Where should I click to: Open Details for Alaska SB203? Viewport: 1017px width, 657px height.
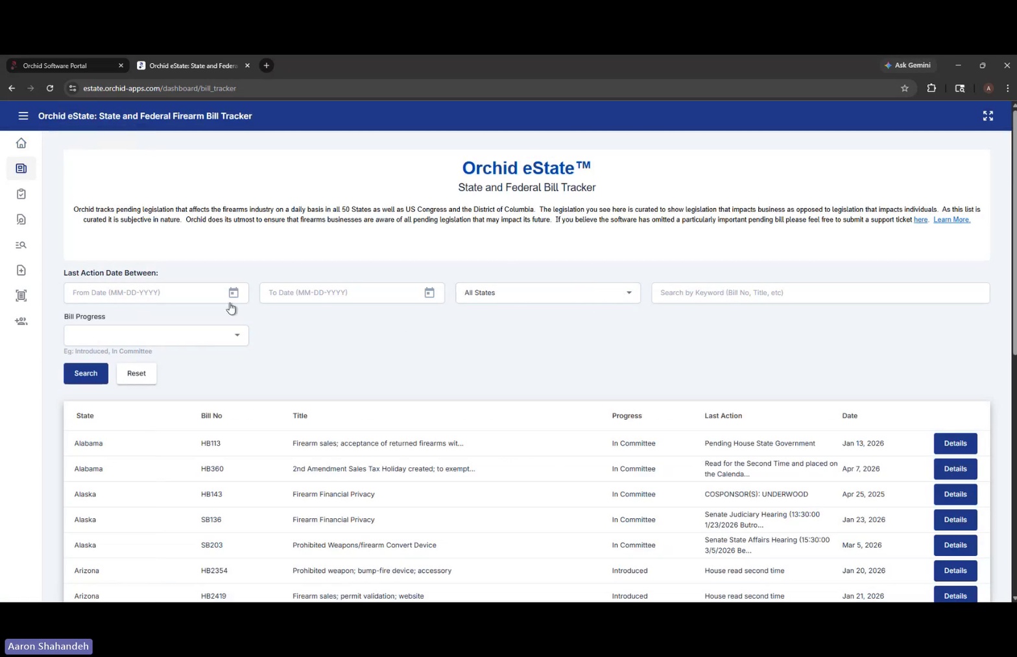coord(955,545)
